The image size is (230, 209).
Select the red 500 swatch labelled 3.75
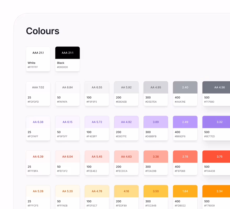click(x=216, y=163)
